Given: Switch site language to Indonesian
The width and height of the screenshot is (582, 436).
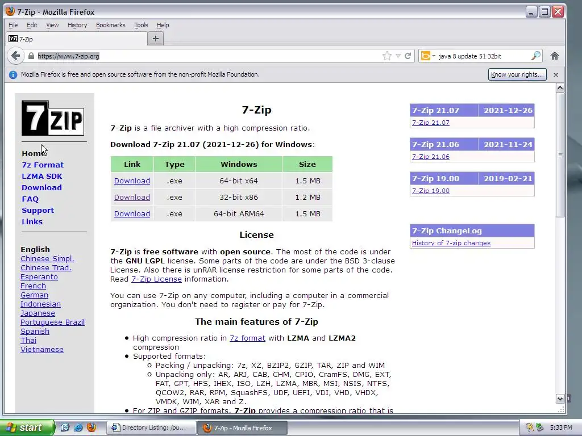Looking at the screenshot, I should point(40,304).
